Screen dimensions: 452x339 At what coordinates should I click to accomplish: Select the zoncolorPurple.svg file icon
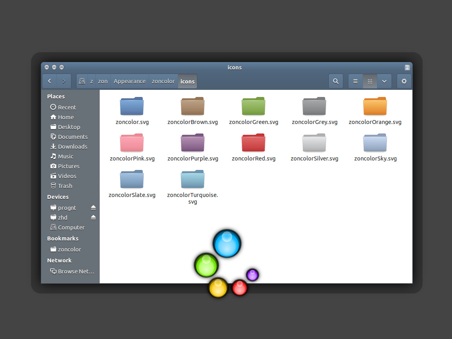[193, 142]
